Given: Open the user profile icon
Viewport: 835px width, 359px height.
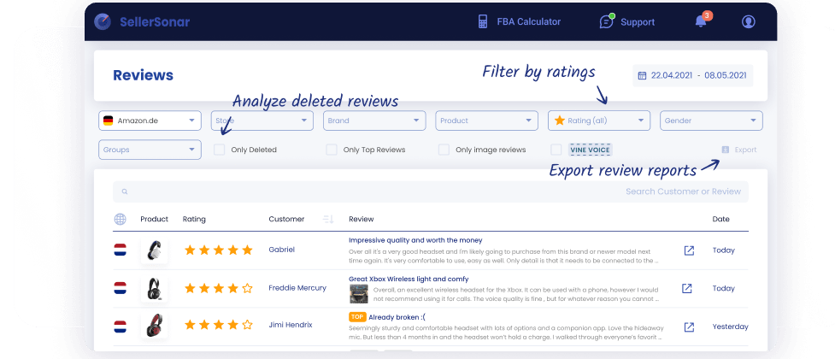Looking at the screenshot, I should 749,21.
